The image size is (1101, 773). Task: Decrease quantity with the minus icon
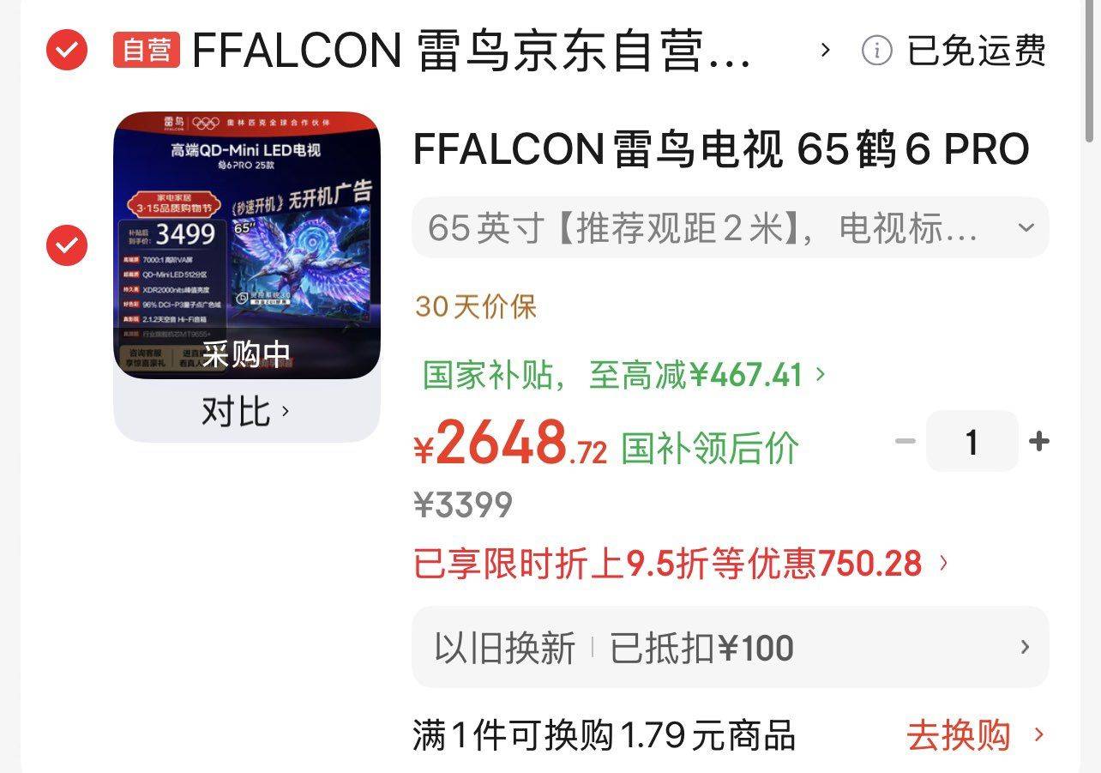(905, 442)
